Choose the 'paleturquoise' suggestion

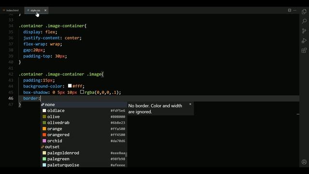point(84,165)
